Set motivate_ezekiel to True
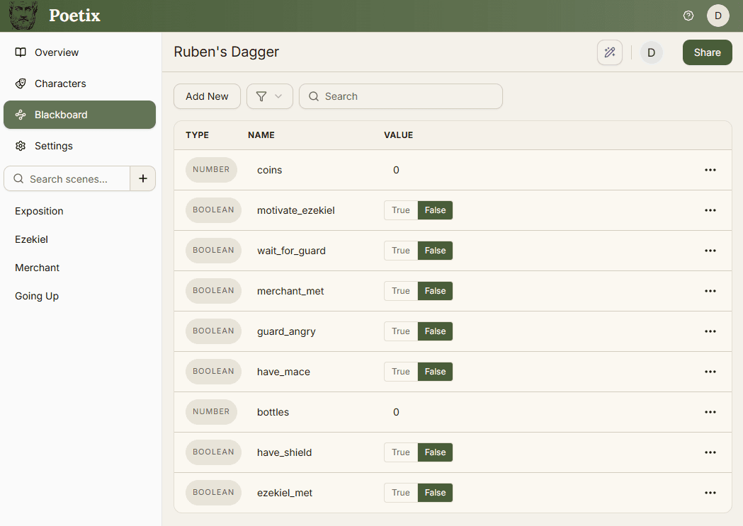The width and height of the screenshot is (743, 526). pyautogui.click(x=401, y=210)
